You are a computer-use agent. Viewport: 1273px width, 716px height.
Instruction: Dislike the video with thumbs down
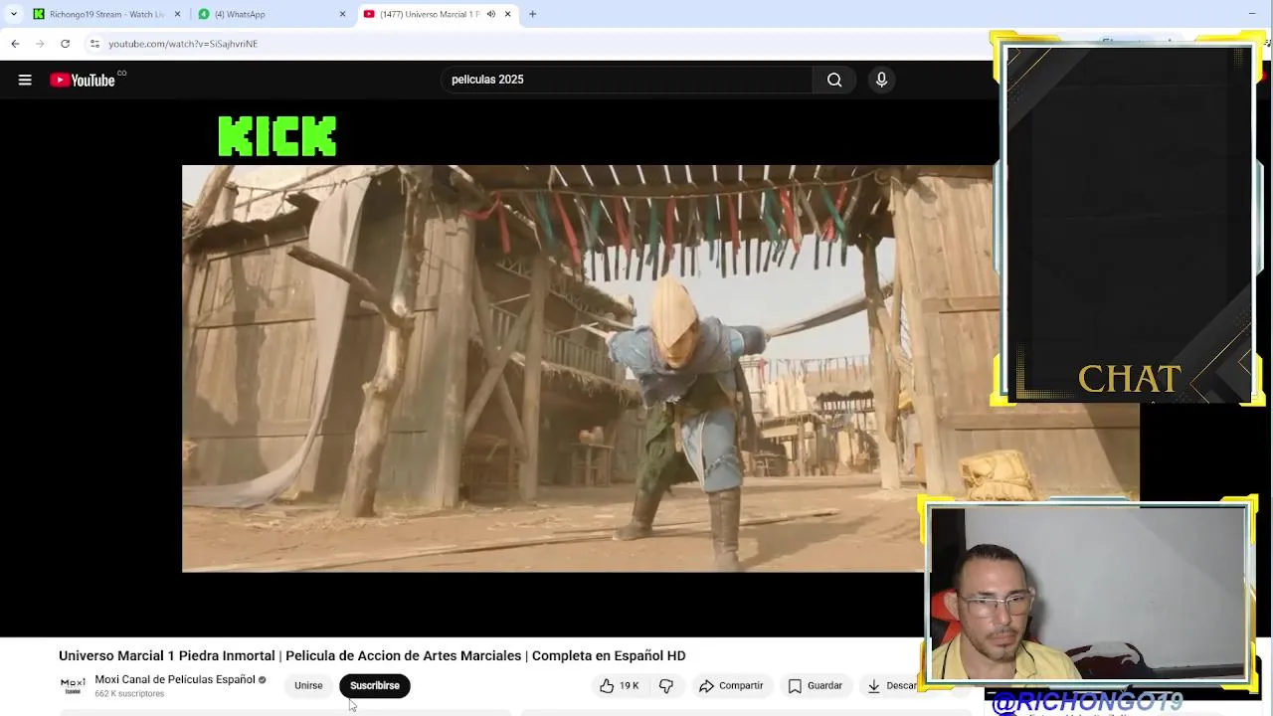tap(666, 685)
